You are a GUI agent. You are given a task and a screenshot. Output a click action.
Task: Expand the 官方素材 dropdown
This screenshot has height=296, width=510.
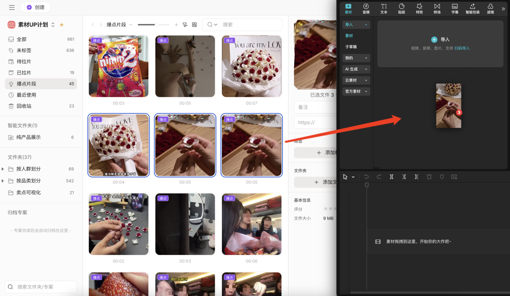(x=356, y=91)
